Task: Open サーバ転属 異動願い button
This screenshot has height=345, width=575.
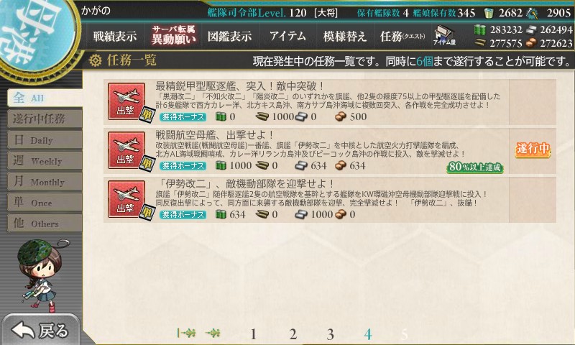Action: point(173,35)
